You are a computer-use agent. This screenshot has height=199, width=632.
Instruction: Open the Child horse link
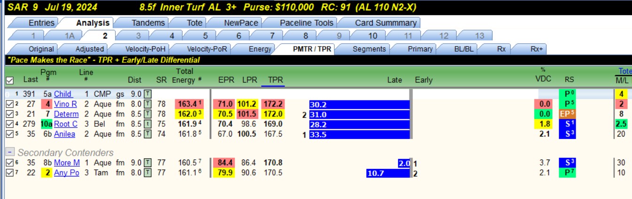(x=63, y=94)
